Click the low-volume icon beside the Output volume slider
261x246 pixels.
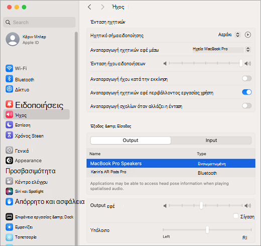point(165,206)
